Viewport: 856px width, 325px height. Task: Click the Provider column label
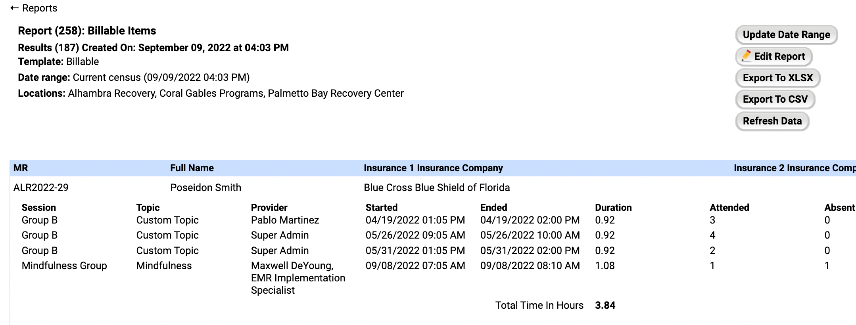(x=269, y=208)
